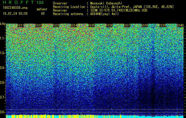Click the HROFFT 1.0.0 title text
Viewport: 186px width, 118px height.
tap(23, 2)
